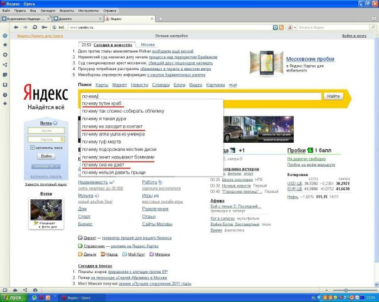
Task: Click the 'Войти' mail login button
Action: (x=46, y=156)
